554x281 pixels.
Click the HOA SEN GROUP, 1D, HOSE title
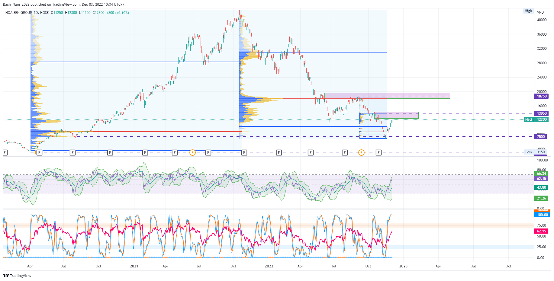click(27, 13)
